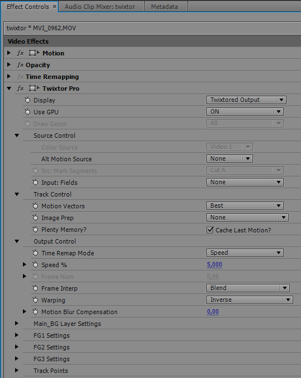Toggle Input: Fields stopwatch
Image resolution: width=301 pixels, height=378 pixels.
pos(35,183)
